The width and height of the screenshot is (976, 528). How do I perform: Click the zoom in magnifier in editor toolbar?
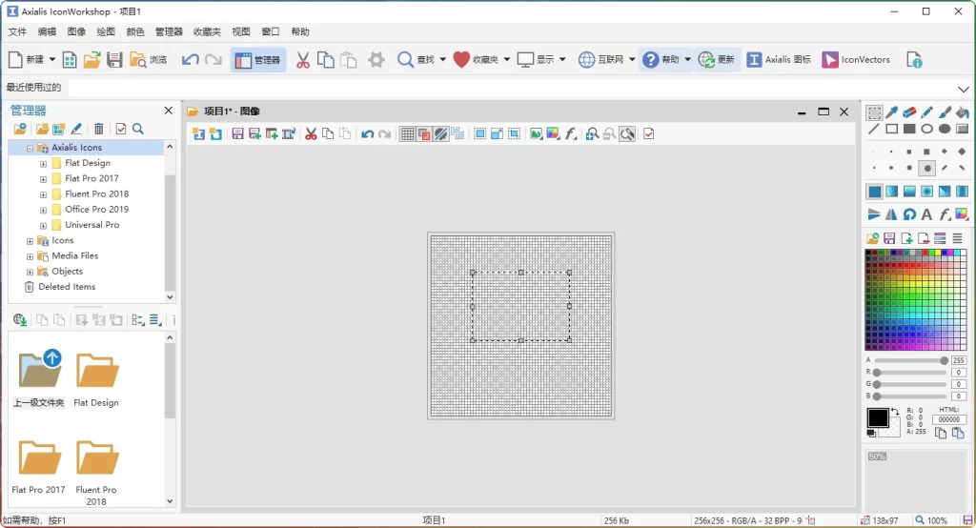pos(593,133)
